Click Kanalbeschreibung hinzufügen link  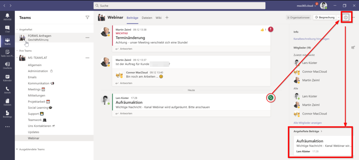click(x=311, y=39)
